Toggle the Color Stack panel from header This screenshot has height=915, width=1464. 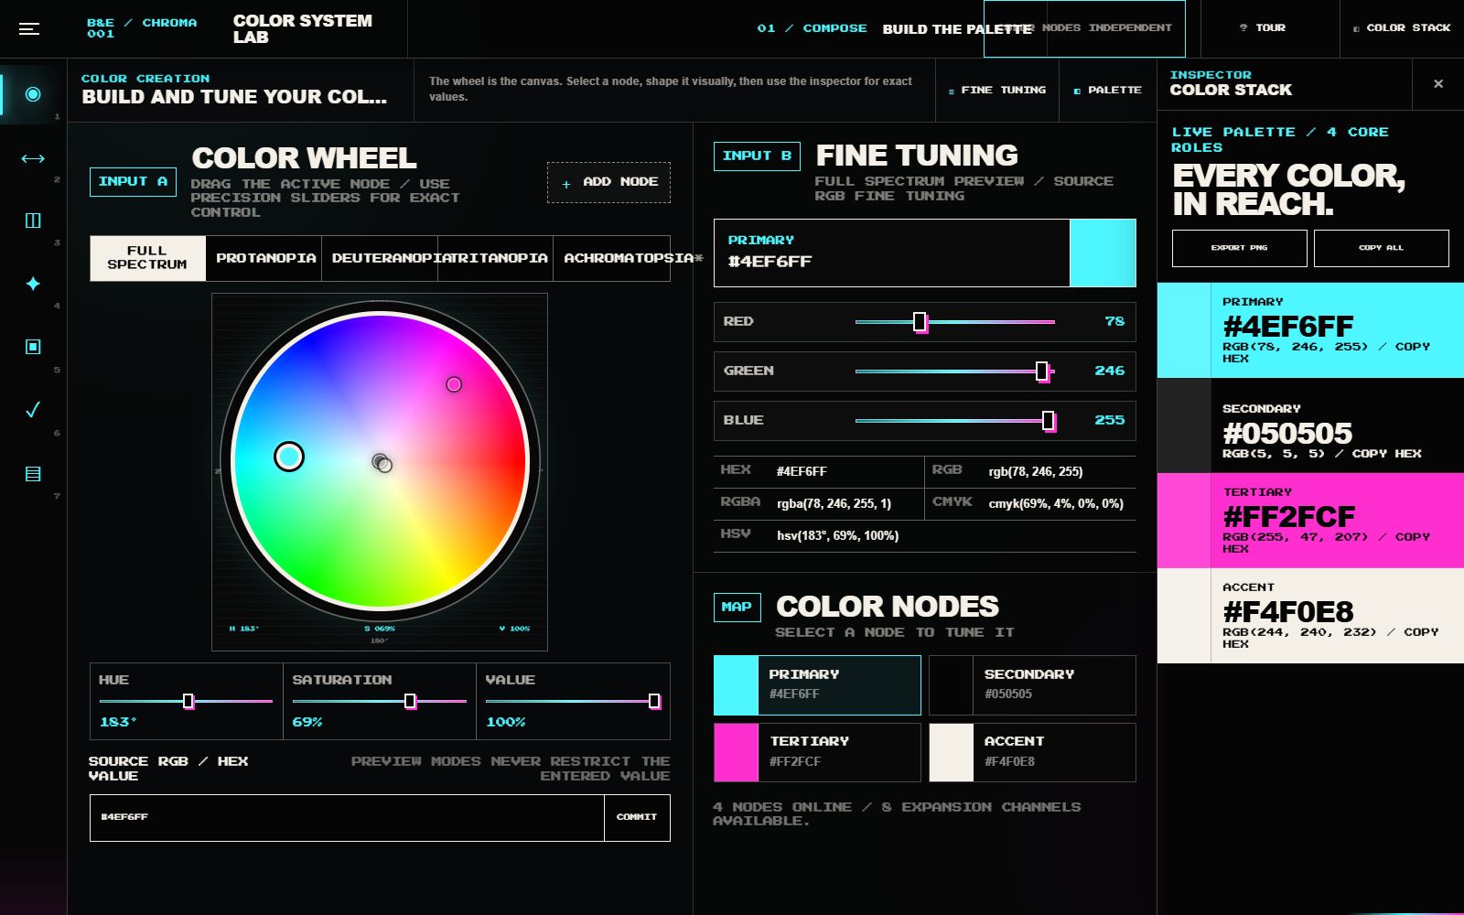1402,28
